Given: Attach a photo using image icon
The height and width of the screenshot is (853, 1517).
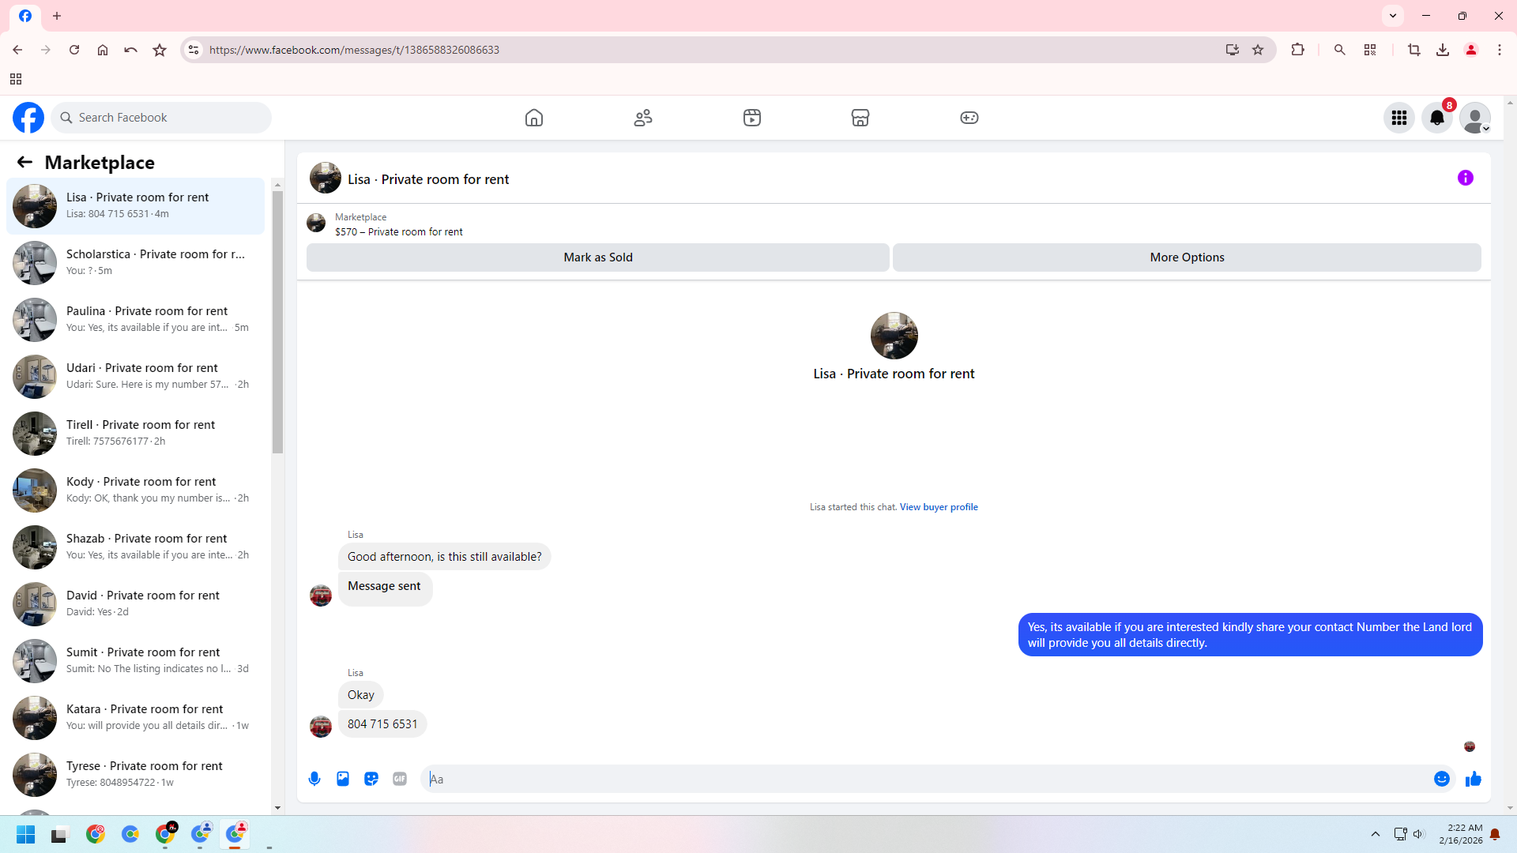Looking at the screenshot, I should pos(343,779).
